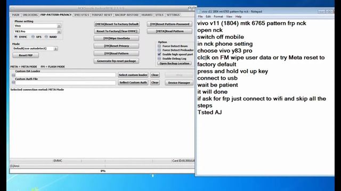
Task: Toggle the Custom DA Loader checkbox
Action: click(x=13, y=75)
